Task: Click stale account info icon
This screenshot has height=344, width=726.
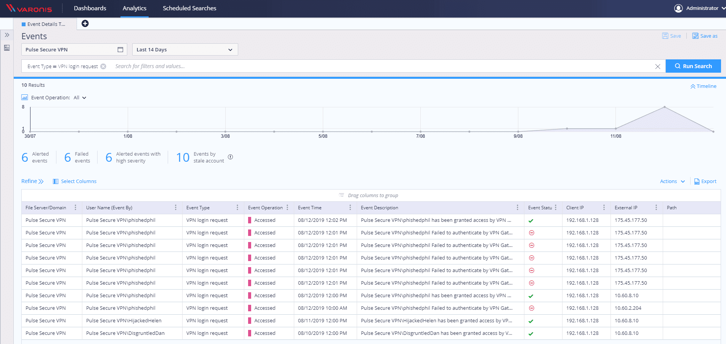Action: 230,157
